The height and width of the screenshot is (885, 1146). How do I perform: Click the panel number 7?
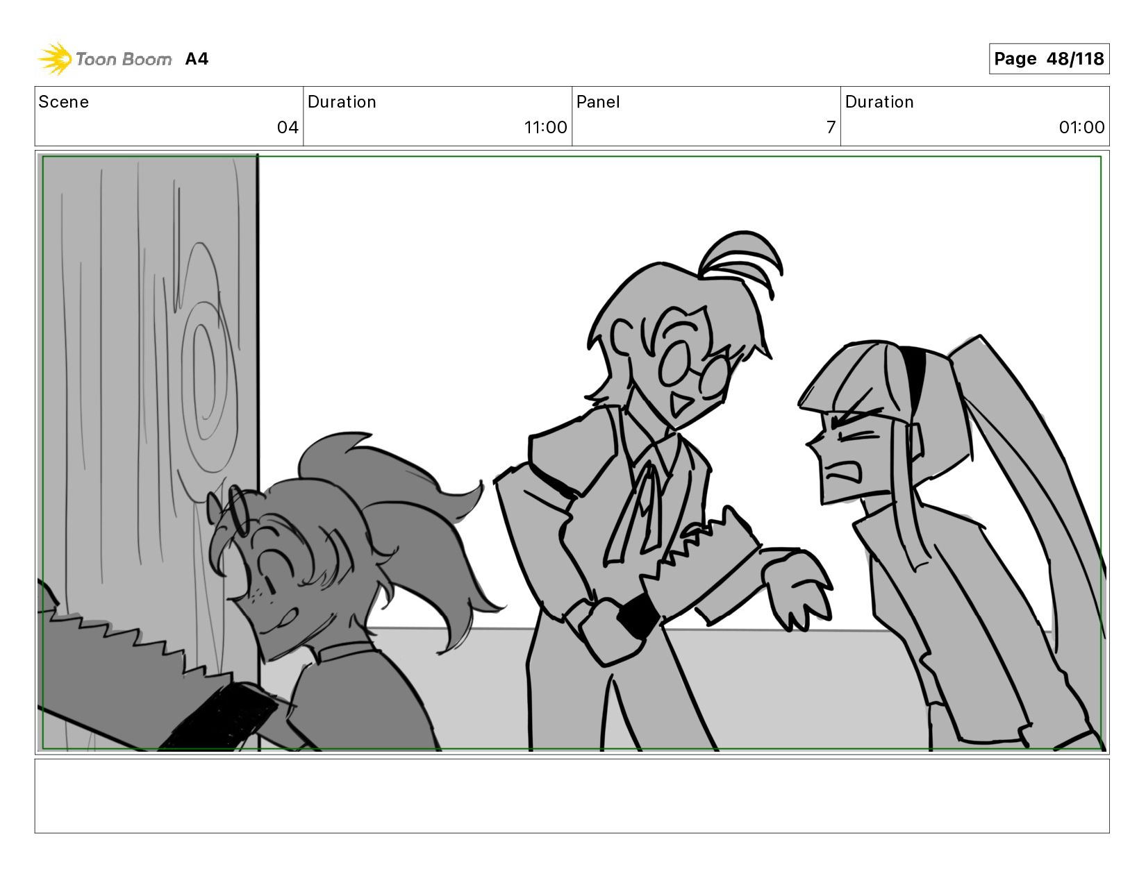831,128
